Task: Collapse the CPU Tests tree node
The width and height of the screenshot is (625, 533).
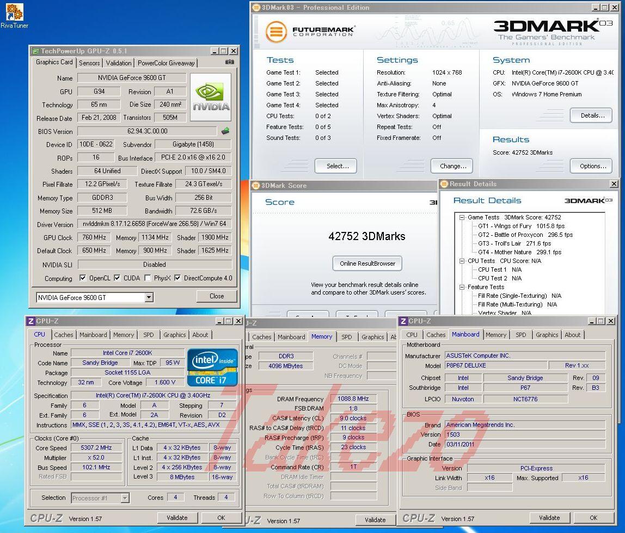Action: [x=462, y=261]
